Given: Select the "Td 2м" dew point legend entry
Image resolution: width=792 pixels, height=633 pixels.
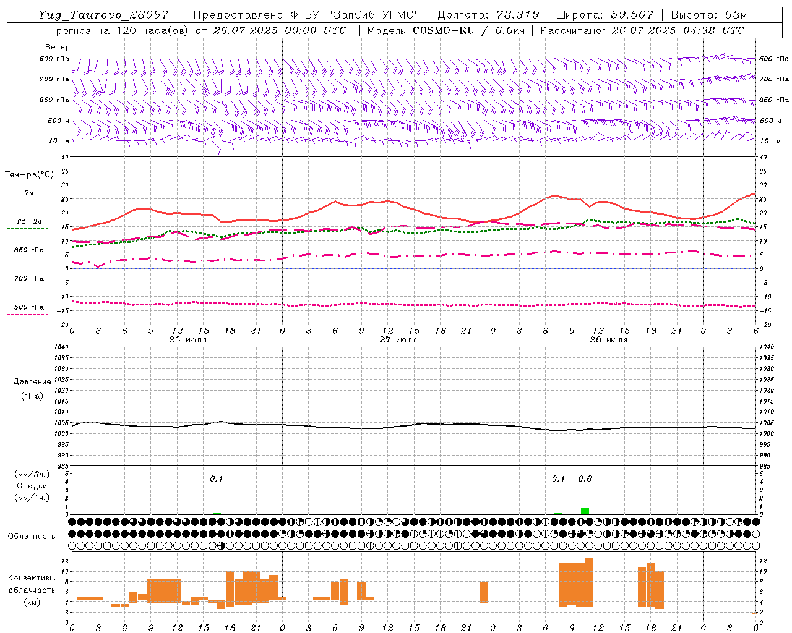Looking at the screenshot, I should pos(28,221).
